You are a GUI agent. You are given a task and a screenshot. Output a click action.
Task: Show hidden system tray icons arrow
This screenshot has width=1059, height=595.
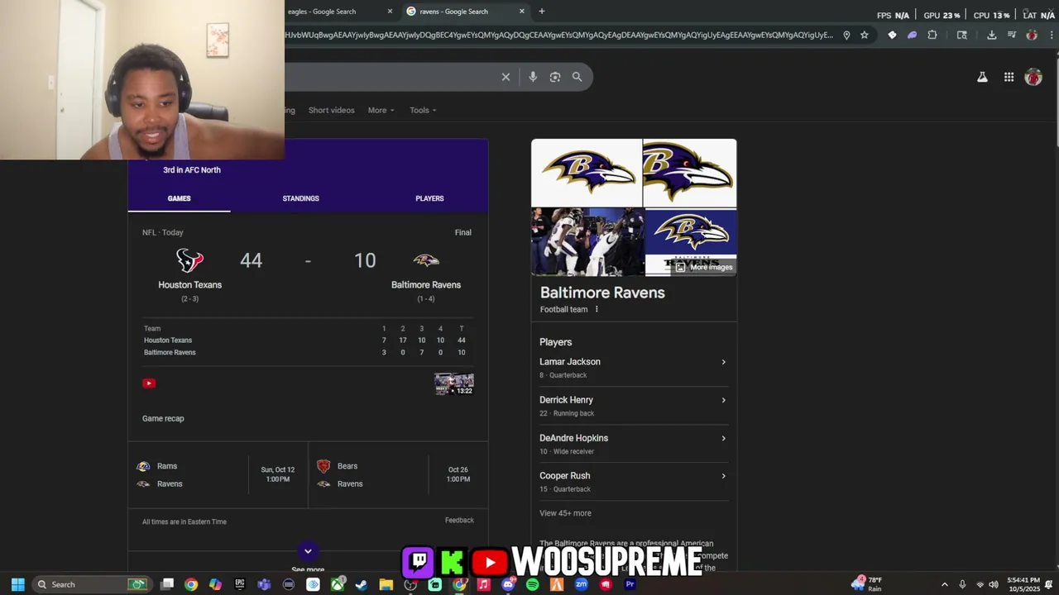944,584
